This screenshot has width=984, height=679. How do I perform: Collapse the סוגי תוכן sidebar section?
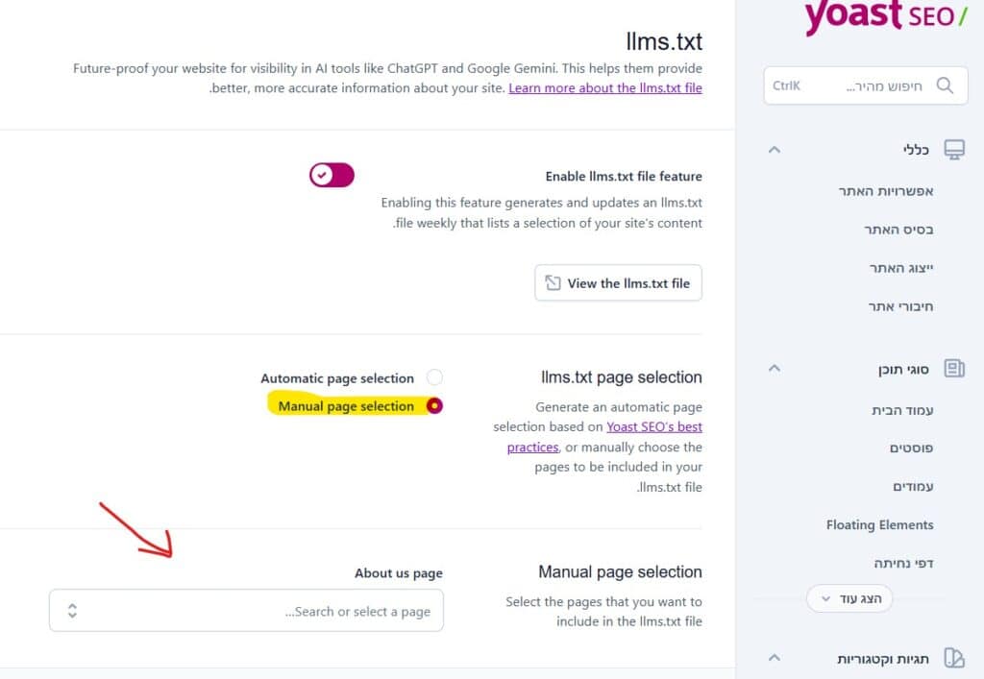pos(775,369)
